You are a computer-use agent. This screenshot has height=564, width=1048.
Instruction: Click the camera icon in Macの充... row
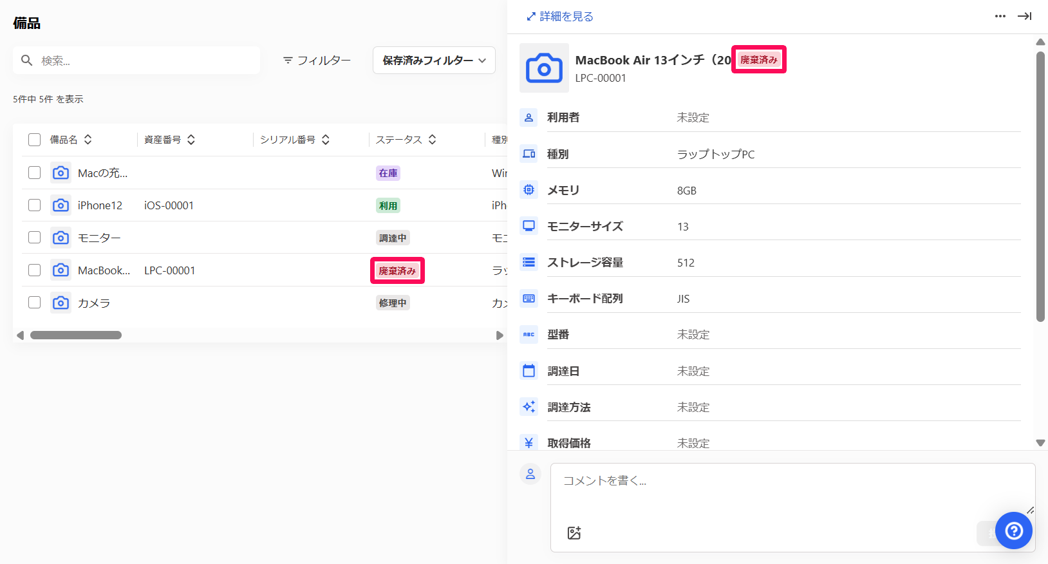[61, 173]
